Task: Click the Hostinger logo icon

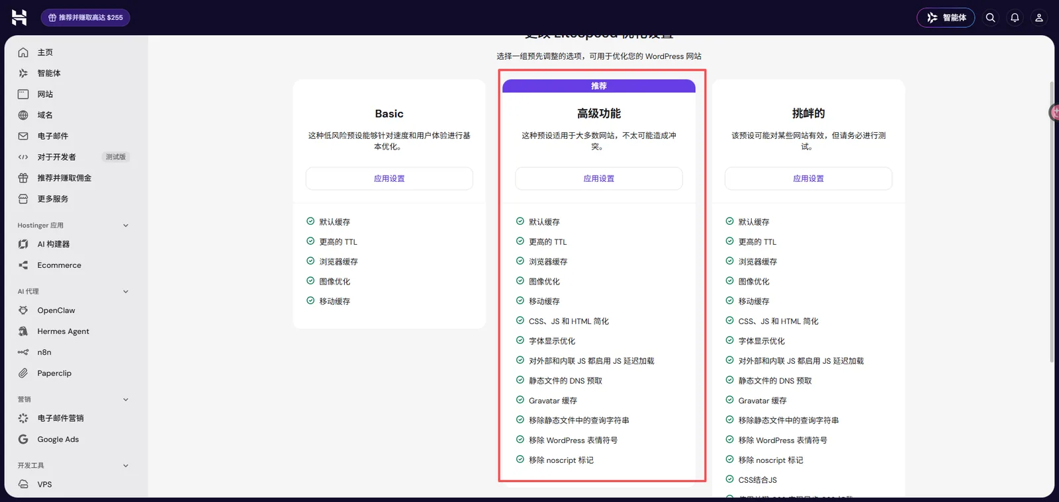Action: [x=19, y=17]
